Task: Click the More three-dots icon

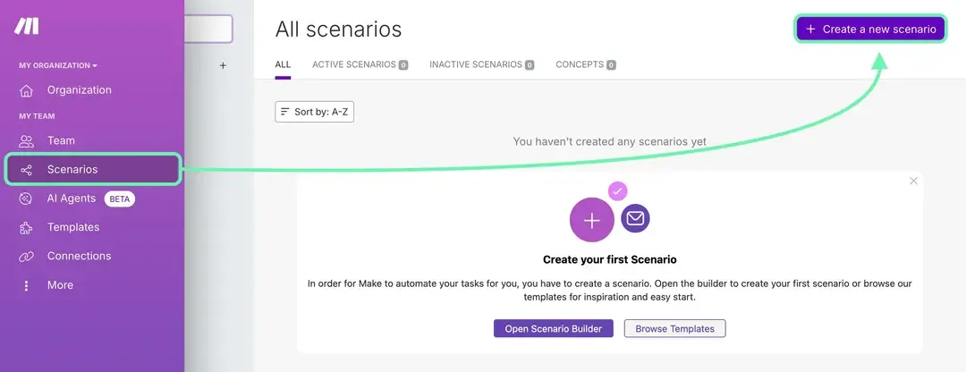Action: [x=27, y=285]
